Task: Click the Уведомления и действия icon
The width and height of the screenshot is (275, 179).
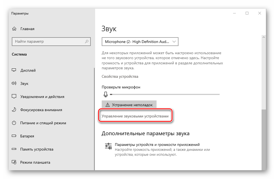Action: coord(14,97)
